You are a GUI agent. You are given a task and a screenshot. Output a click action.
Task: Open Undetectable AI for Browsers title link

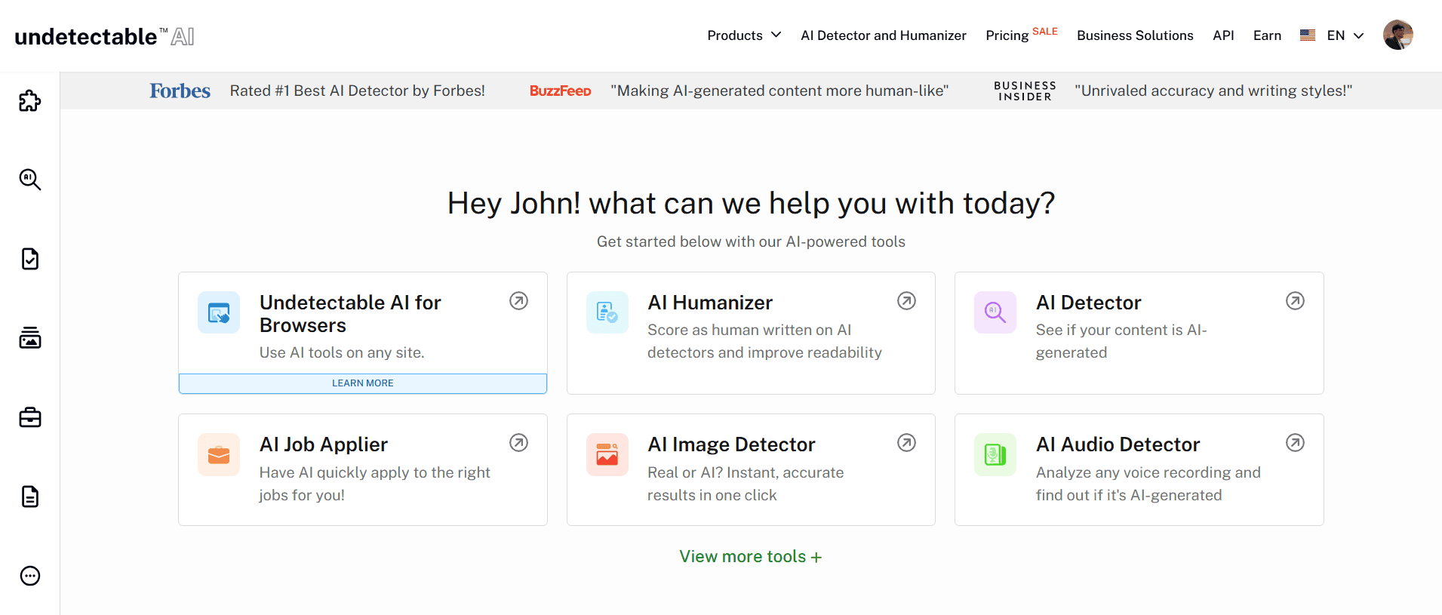[x=350, y=314]
